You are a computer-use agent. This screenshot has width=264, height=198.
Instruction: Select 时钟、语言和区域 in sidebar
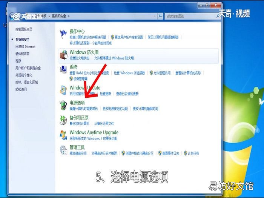[x=27, y=82]
